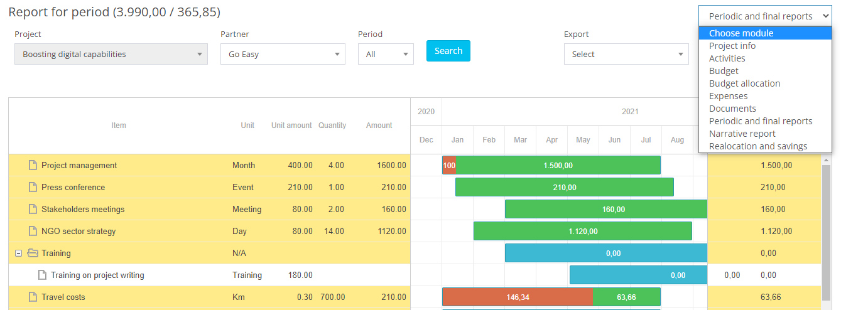Click the Training folder icon

click(33, 254)
